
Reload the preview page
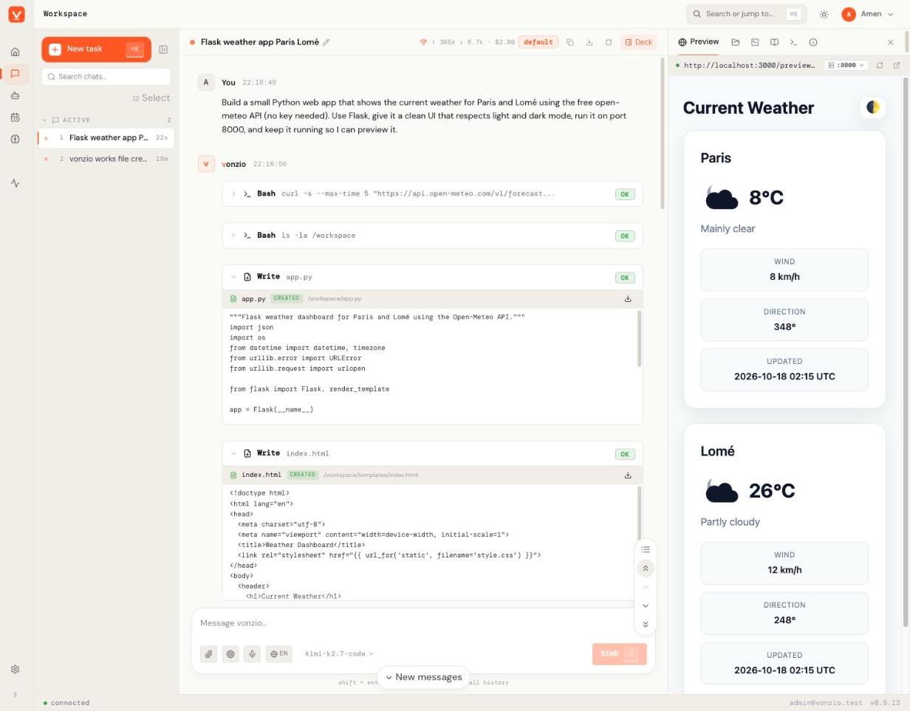[879, 65]
